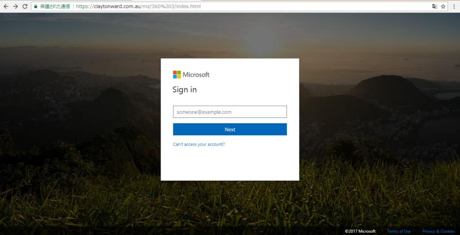Open the "Can't access your account?" link
The image size is (460, 235).
point(199,144)
